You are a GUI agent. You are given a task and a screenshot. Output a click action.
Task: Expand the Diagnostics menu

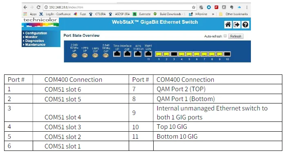click(35, 41)
